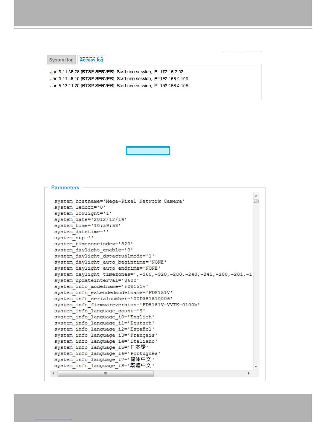
Task: Click the language_i5='日本語' line
Action: click(x=101, y=347)
